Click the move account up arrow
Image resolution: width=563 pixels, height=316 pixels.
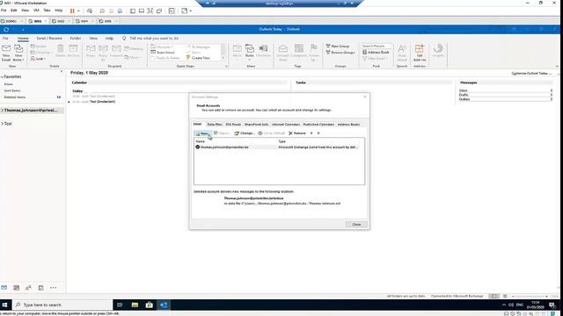(311, 133)
